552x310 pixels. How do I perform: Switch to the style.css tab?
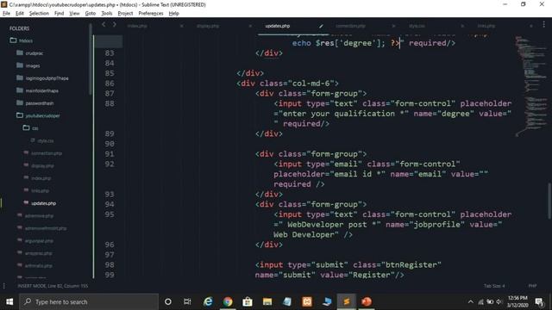point(417,26)
